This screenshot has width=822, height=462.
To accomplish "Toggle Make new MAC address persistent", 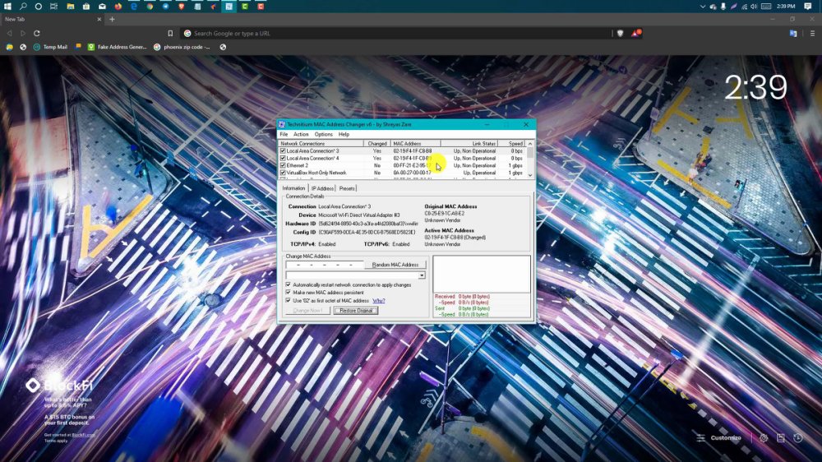I will click(x=288, y=293).
